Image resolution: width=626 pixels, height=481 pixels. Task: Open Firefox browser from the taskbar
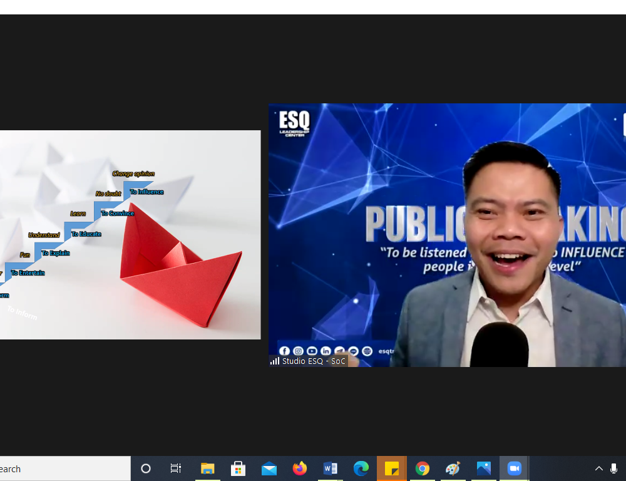(300, 468)
